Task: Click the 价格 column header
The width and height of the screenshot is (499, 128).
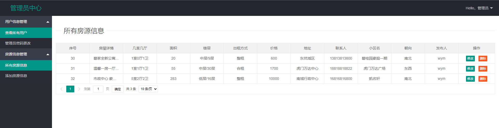Action: click(274, 48)
